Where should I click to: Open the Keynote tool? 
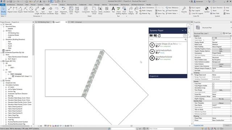coord(184,10)
